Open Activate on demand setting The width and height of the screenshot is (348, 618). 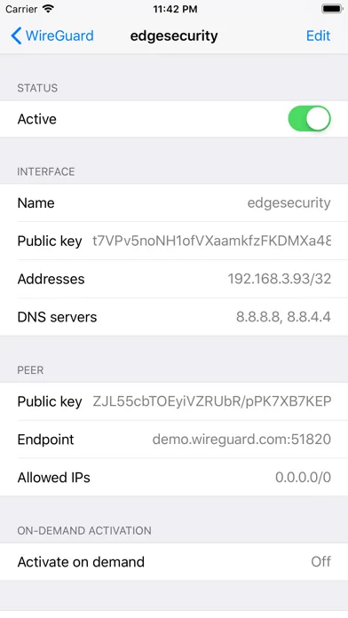click(174, 561)
